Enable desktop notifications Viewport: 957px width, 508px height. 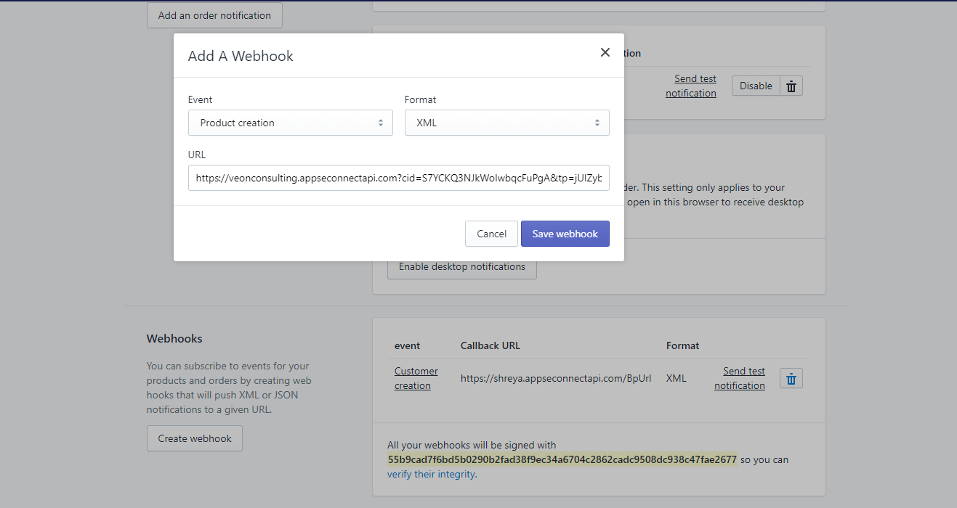tap(461, 266)
